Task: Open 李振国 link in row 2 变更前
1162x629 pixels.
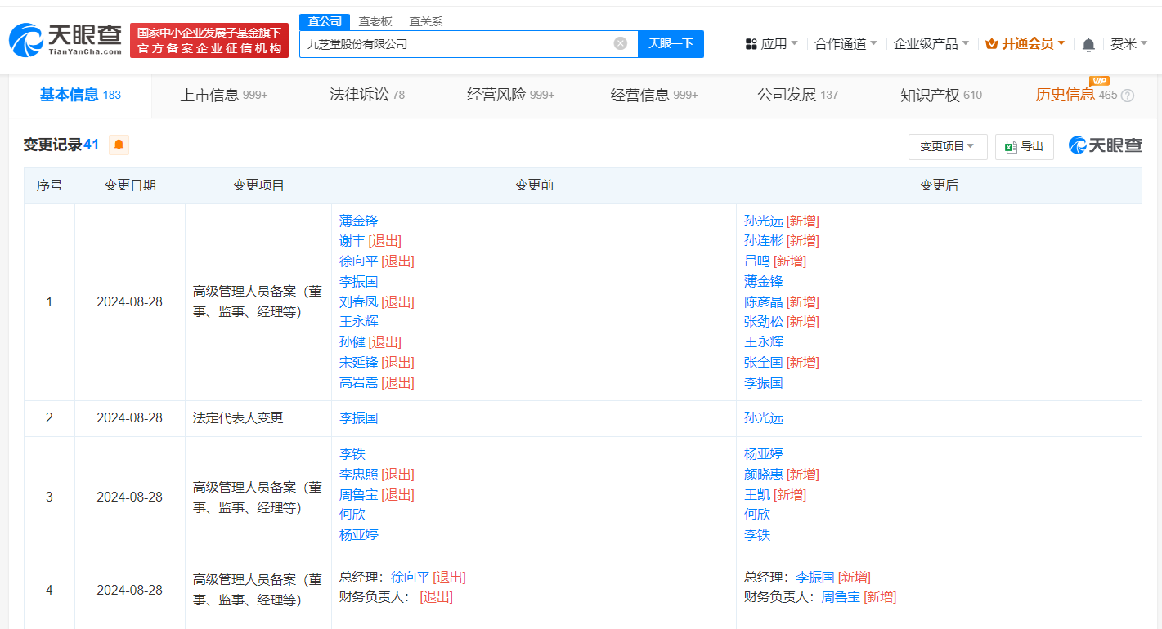Action: pyautogui.click(x=359, y=418)
